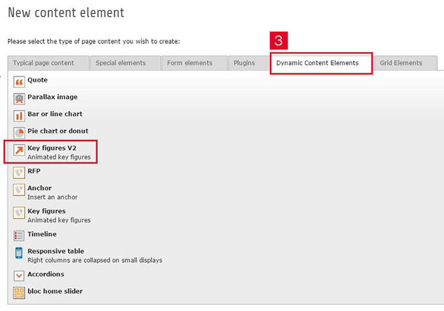
Task: Choose the Accordions chevron icon
Action: [x=19, y=276]
